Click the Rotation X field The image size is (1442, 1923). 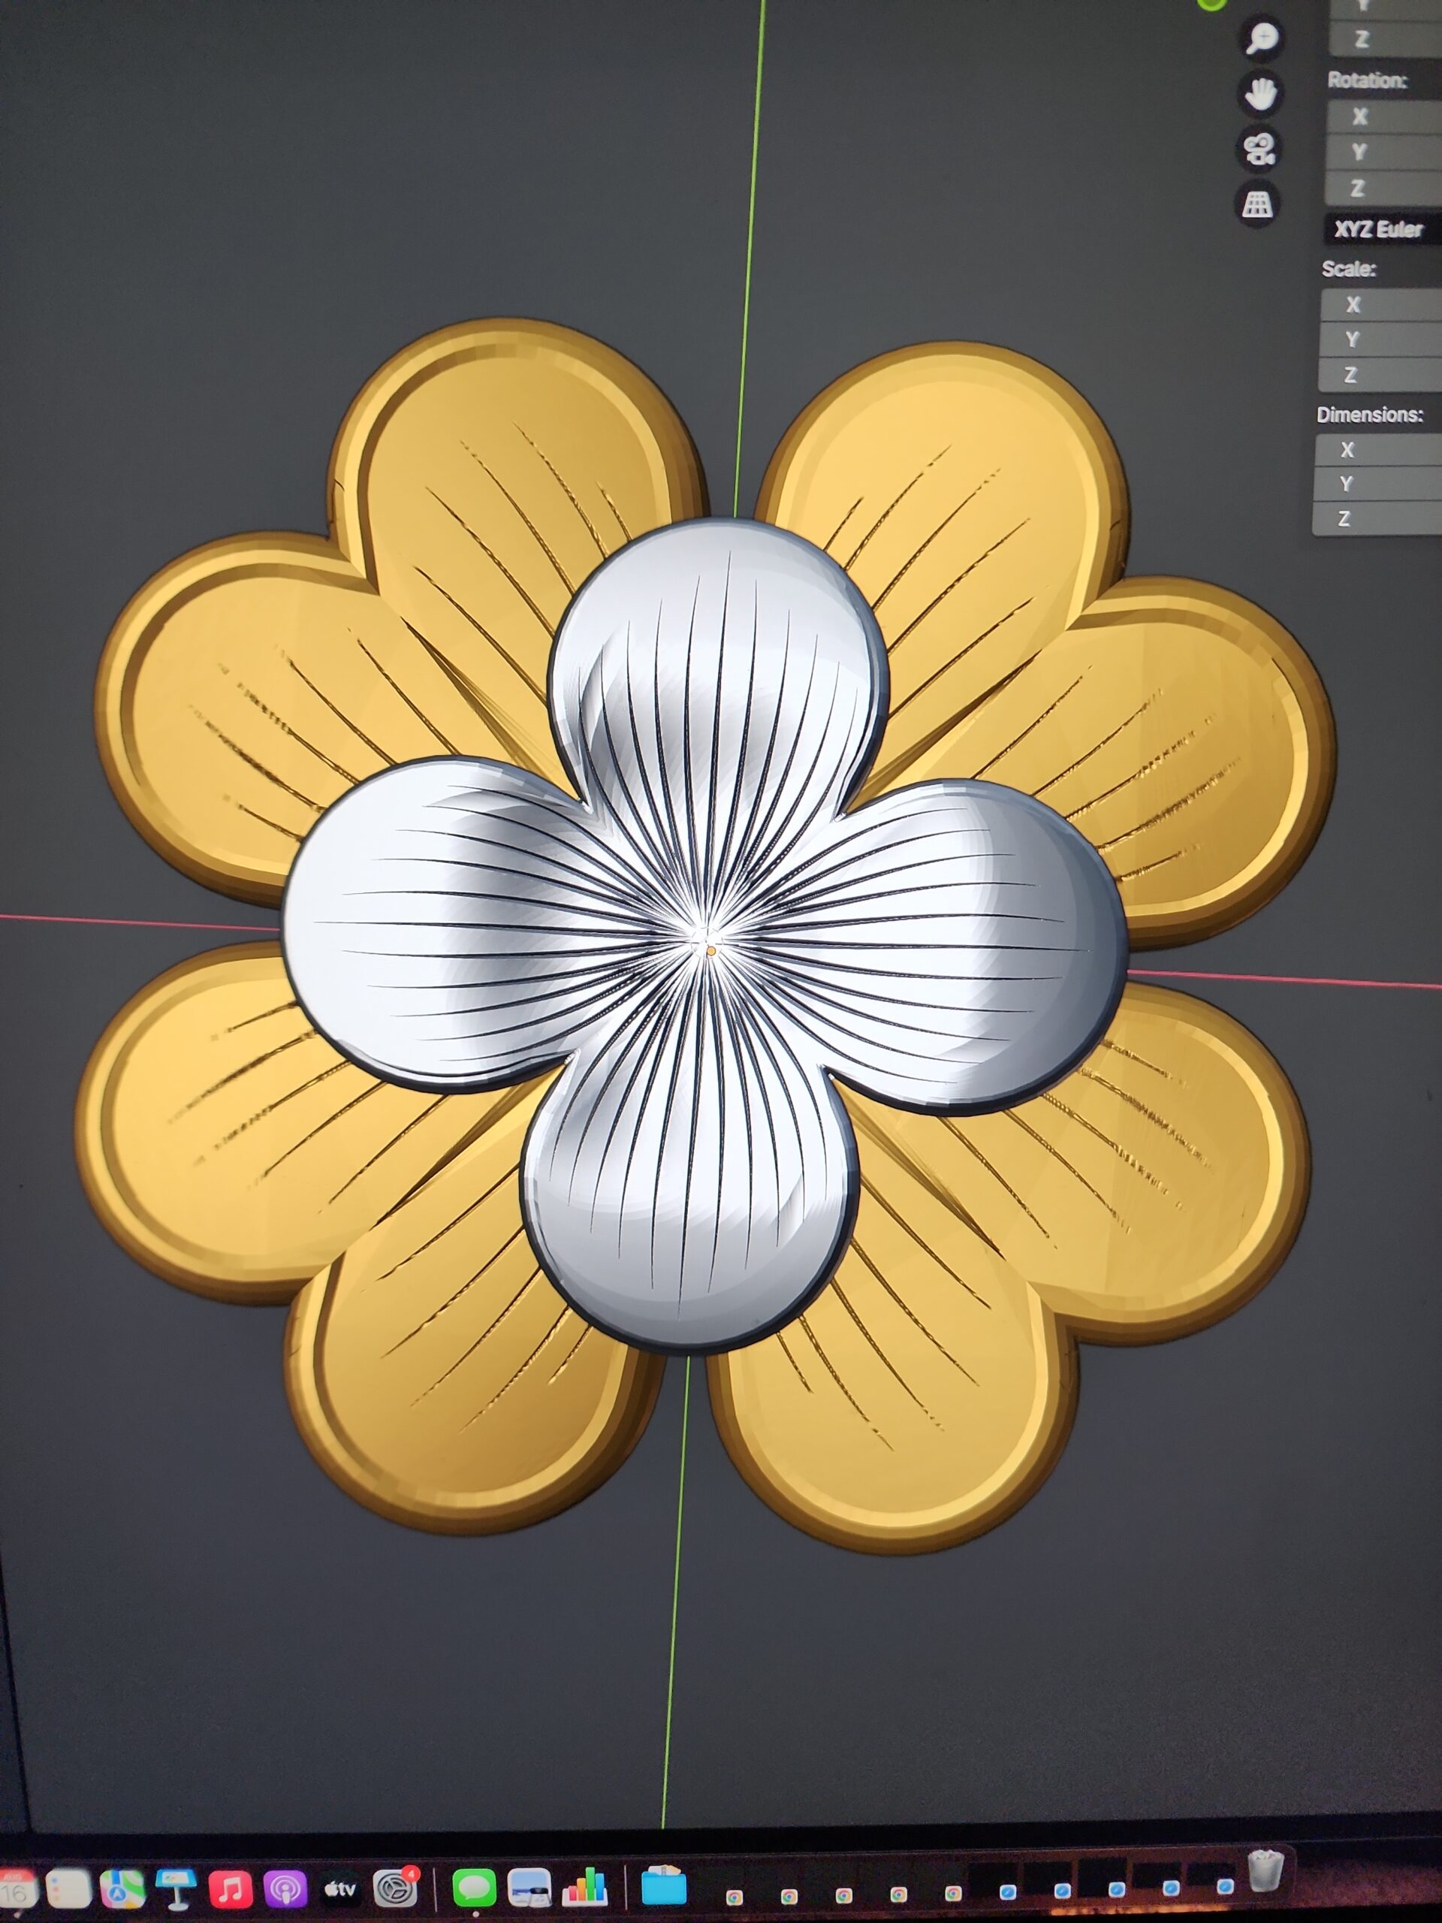click(1386, 116)
